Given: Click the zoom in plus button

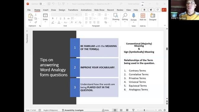Looking at the screenshot, I should pos(156,110).
